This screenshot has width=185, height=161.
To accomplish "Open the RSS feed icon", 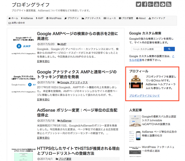I will [169, 4].
